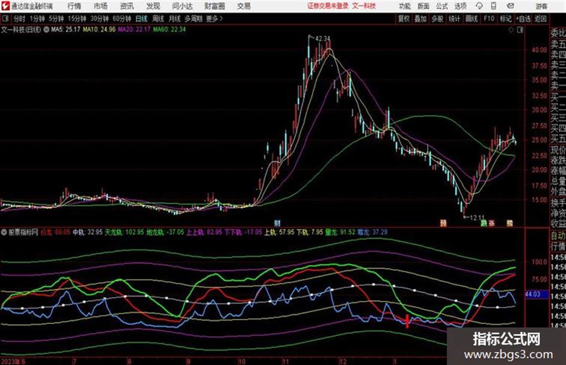The image size is (566, 365).
Task: Switch to 周线 weekly period tab
Action: (x=158, y=19)
